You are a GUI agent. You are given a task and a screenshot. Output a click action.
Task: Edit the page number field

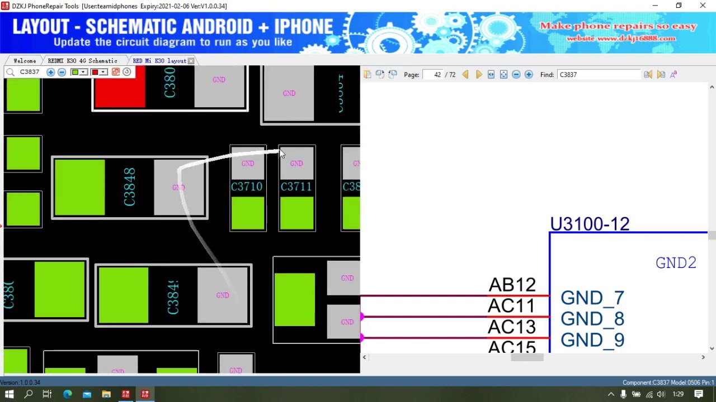pos(433,74)
